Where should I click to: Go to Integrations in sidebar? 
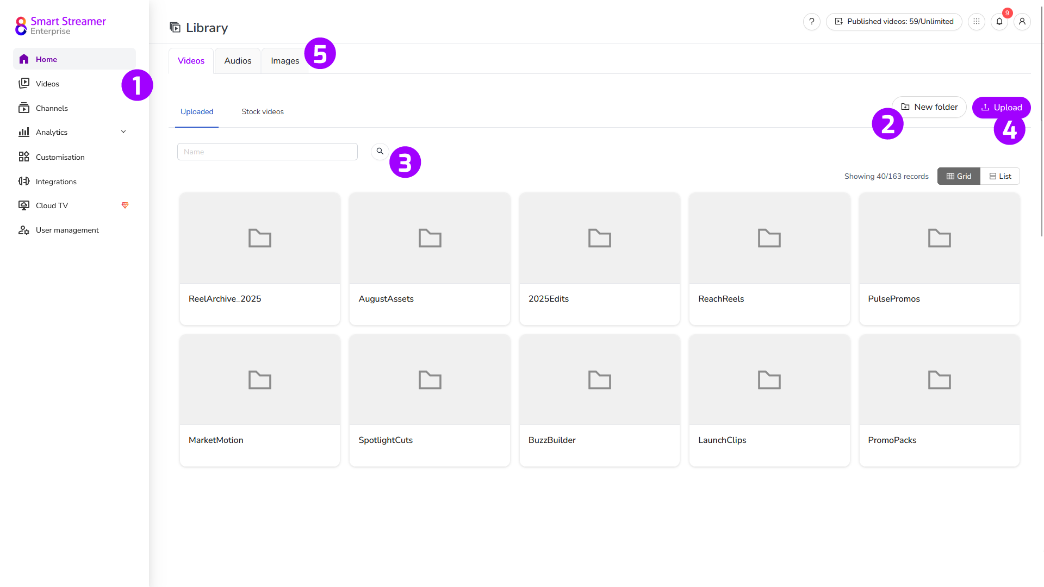56,182
